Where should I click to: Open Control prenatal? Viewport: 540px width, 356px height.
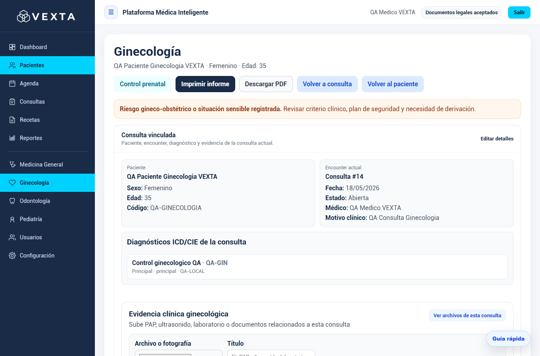tap(143, 84)
